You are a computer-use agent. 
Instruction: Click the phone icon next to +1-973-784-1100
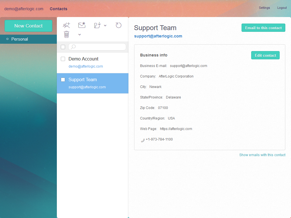(142, 140)
